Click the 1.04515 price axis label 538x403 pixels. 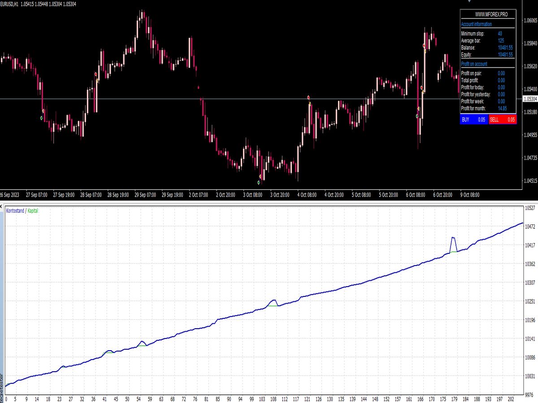coord(531,180)
